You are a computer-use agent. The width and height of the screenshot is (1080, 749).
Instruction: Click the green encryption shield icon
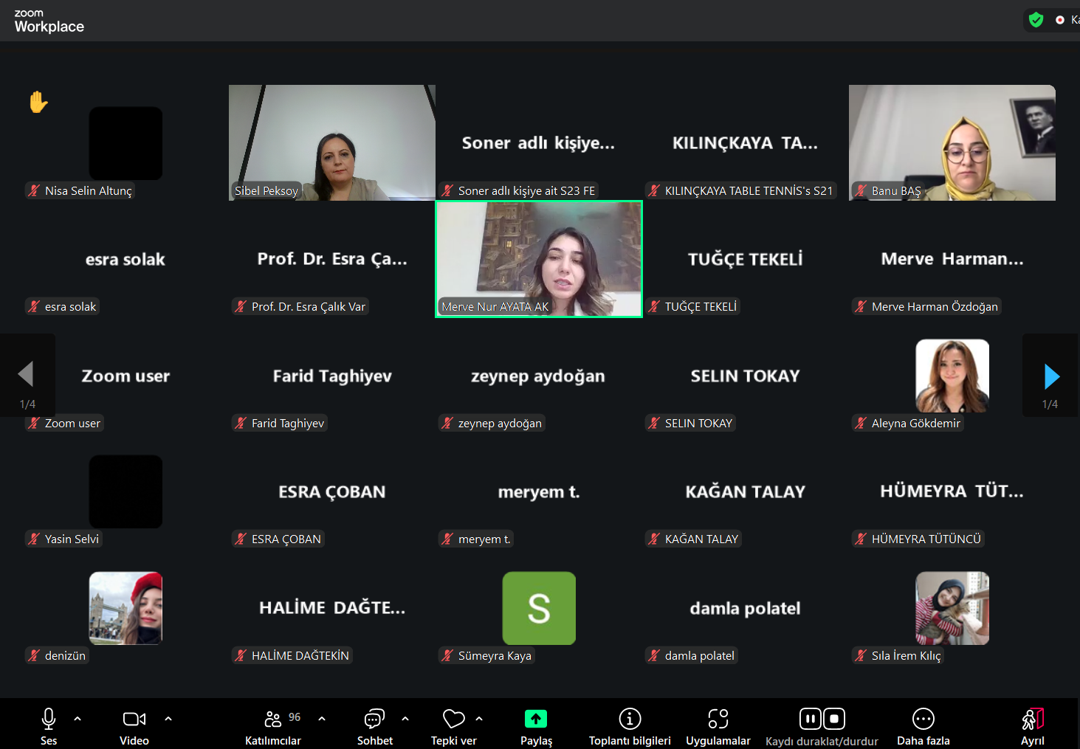click(1036, 20)
